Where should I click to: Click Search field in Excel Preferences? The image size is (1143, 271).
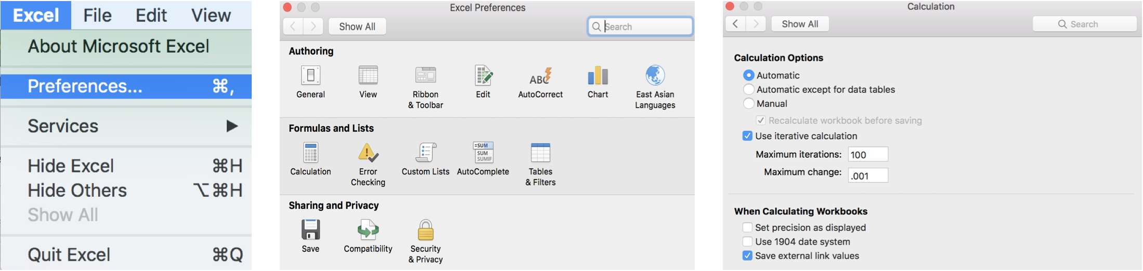[x=640, y=26]
